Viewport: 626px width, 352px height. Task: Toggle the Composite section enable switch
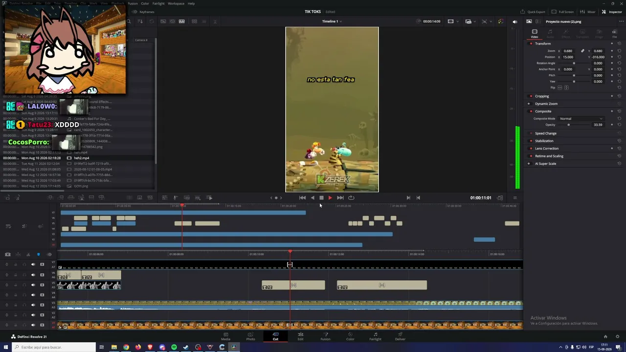coord(531,111)
